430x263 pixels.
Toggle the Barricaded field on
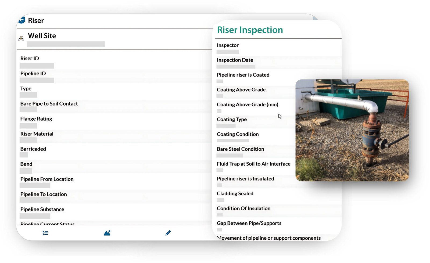(24, 155)
